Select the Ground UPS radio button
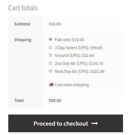This screenshot has width=131, height=135. [50, 55]
